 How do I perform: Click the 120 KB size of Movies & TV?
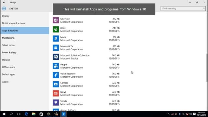point(116,46)
